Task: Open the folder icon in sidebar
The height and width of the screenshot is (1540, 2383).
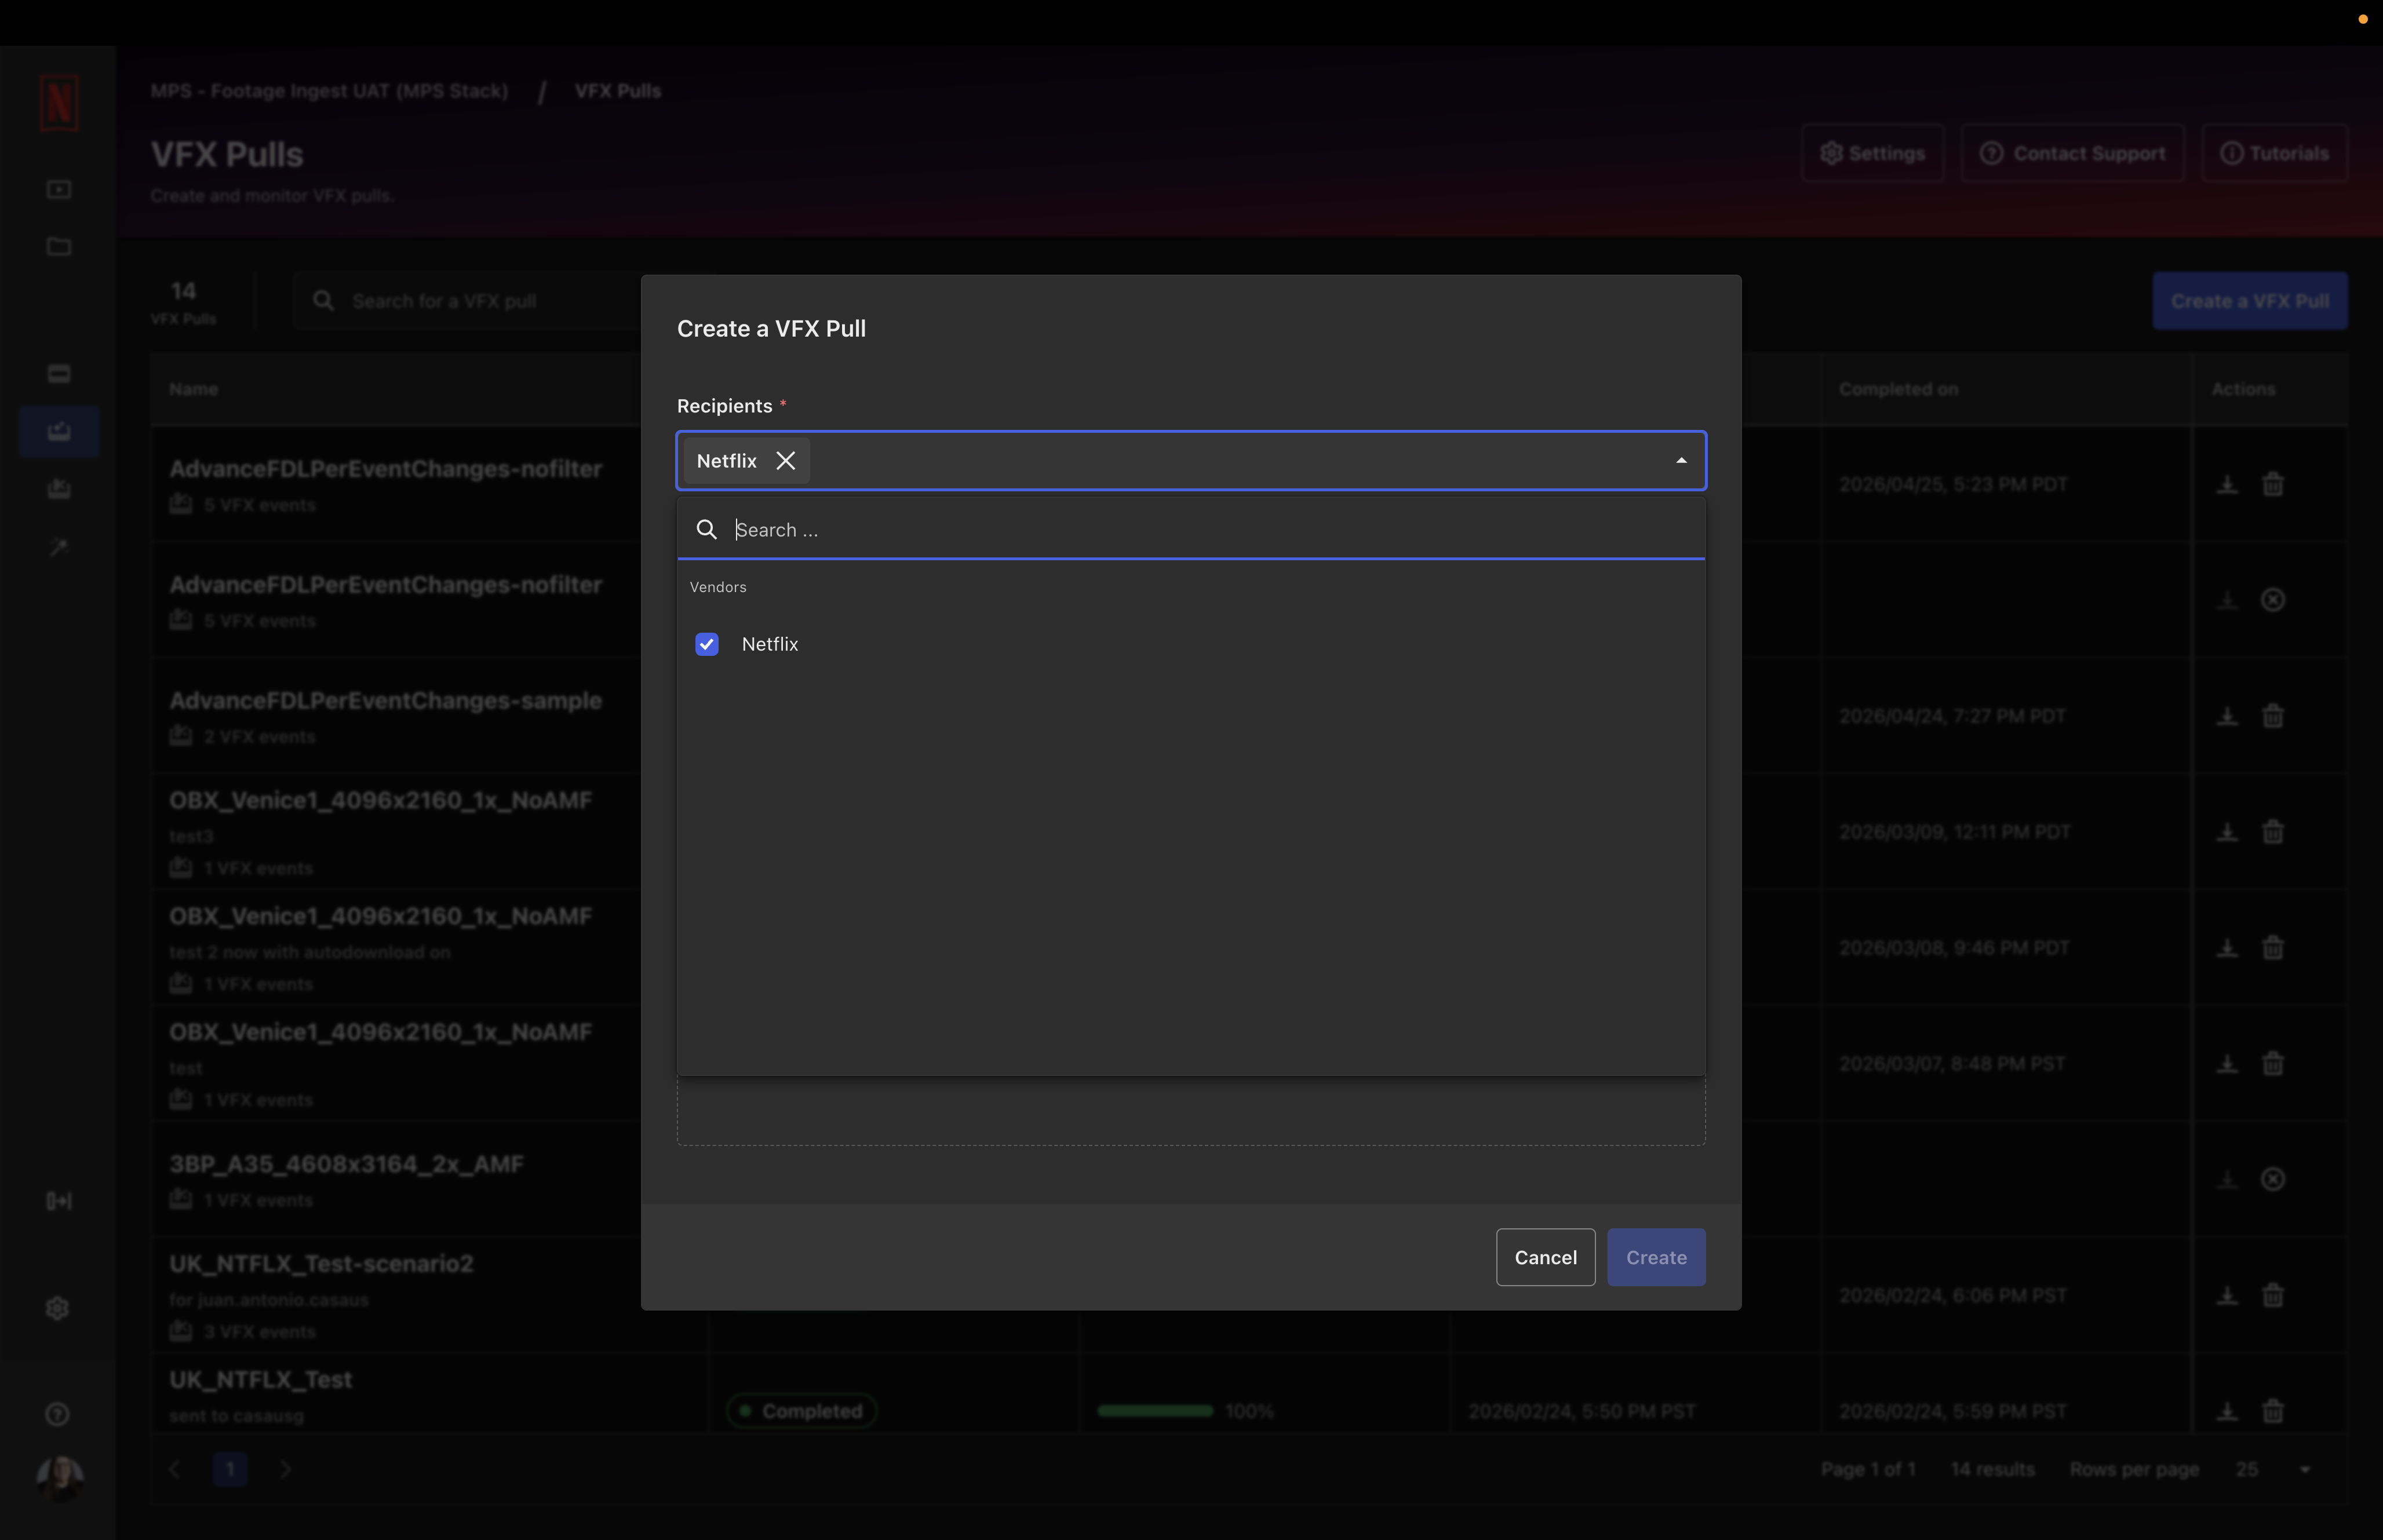Action: 59,246
